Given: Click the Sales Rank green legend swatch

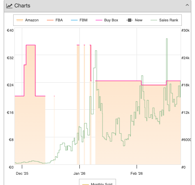Looking at the screenshot, I should tap(154, 20).
